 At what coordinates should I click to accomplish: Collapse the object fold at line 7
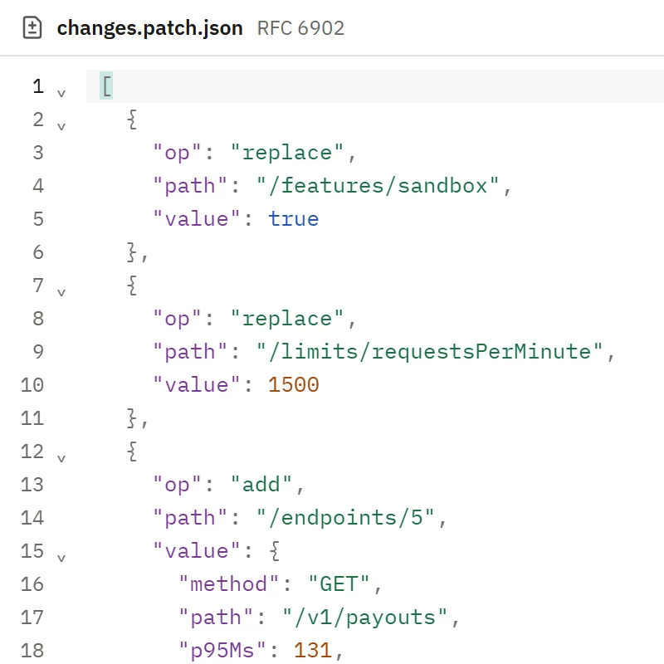61,292
